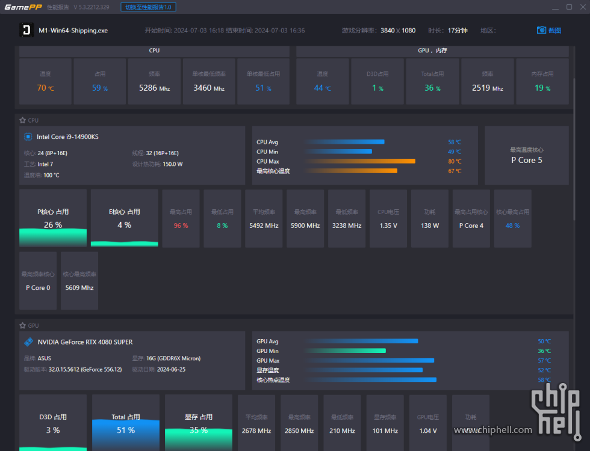Click the driver date 2024-06-25 text
590x451 pixels.
[x=171, y=369]
